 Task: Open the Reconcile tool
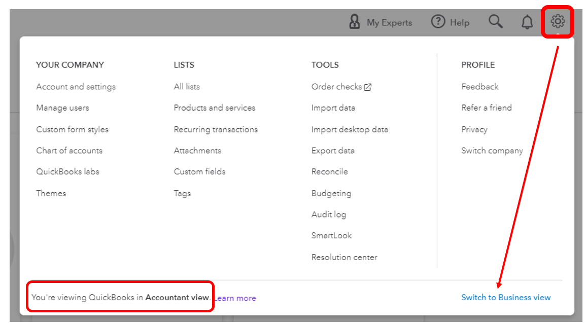(329, 172)
